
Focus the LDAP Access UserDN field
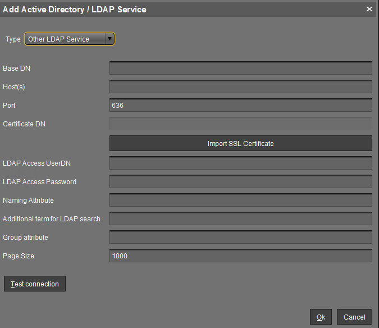click(240, 163)
